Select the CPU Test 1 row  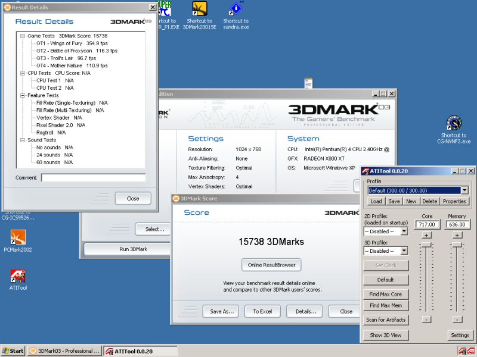point(55,80)
